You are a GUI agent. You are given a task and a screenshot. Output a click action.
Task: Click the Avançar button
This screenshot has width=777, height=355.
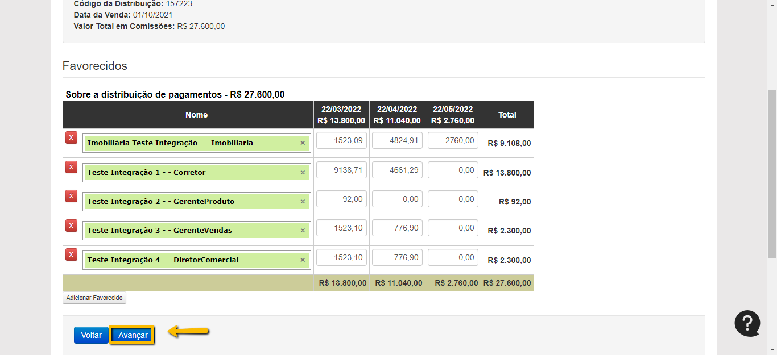point(133,335)
